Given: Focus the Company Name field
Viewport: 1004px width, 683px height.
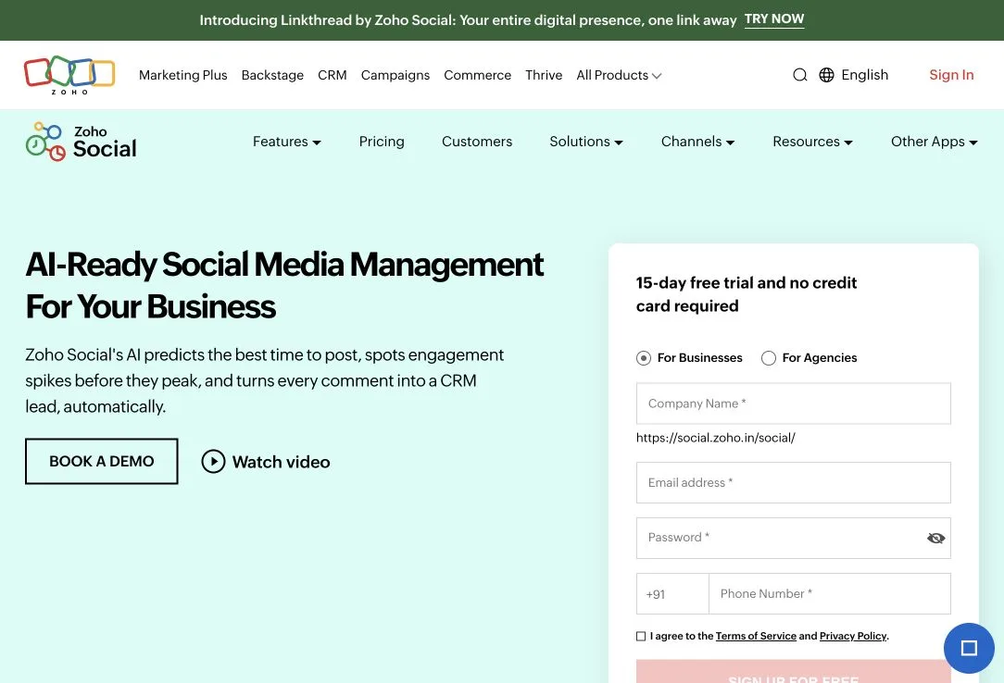Looking at the screenshot, I should pyautogui.click(x=794, y=404).
